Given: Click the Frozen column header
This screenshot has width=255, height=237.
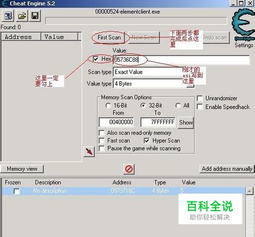Looking at the screenshot, I should click(x=13, y=182).
